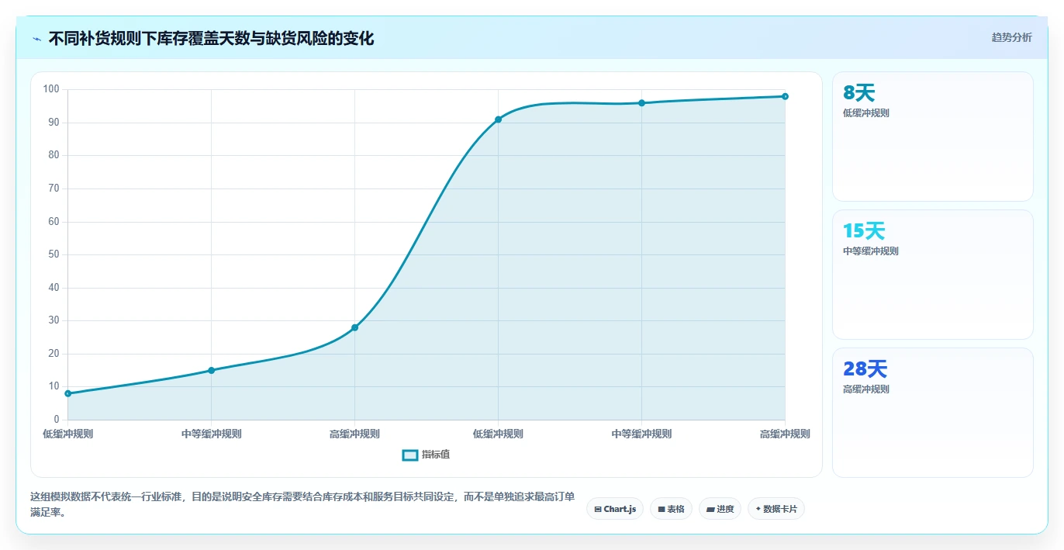Click the y-axis label 40
This screenshot has width=1064, height=550.
pos(54,288)
